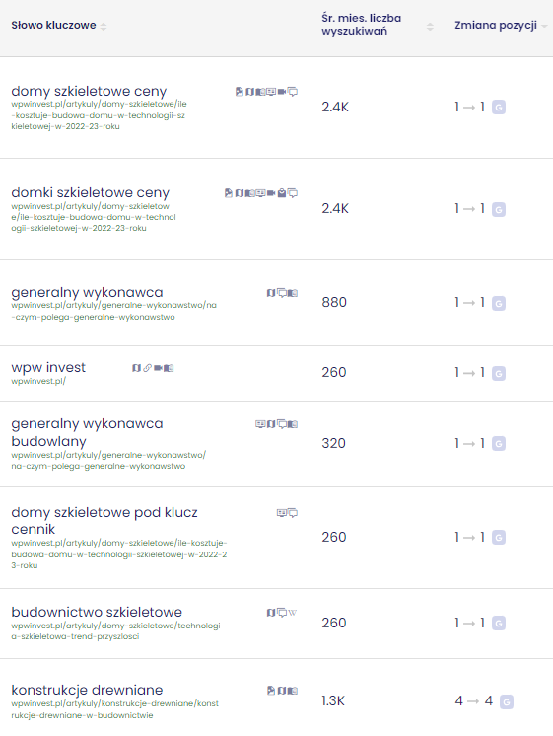Click link chain icon next to wpw invest
553x736 pixels.
click(x=147, y=368)
